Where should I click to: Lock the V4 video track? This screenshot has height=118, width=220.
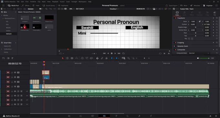12,73
